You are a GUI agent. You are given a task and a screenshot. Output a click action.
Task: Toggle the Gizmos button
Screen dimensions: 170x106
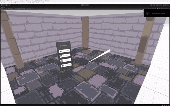(x=166, y=9)
